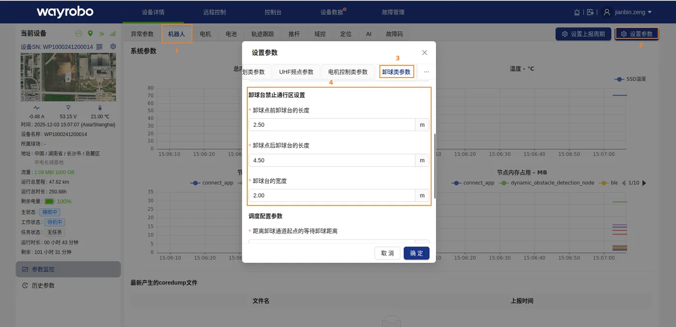Screen dimensions: 676x327
Task: Click the signal strength bars icon
Action: [x=113, y=34]
